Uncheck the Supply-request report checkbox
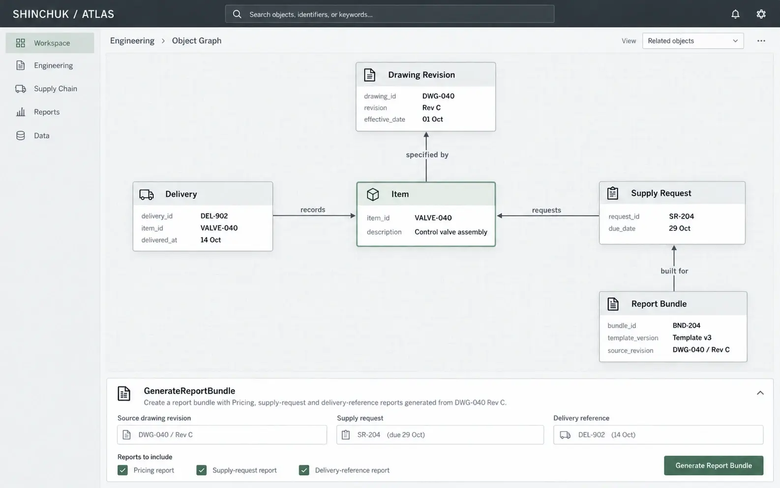This screenshot has height=488, width=780. click(x=201, y=470)
